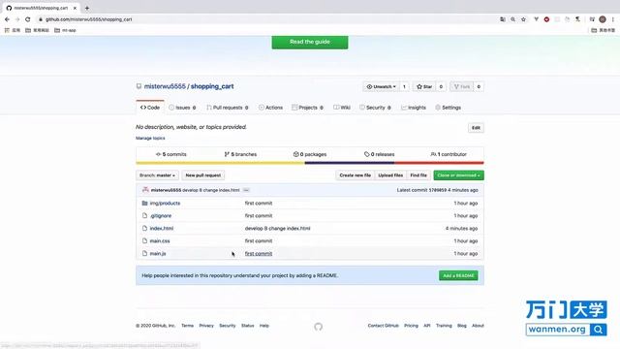620x349 pixels.
Task: Open the footer Blog link
Action: [462, 326]
